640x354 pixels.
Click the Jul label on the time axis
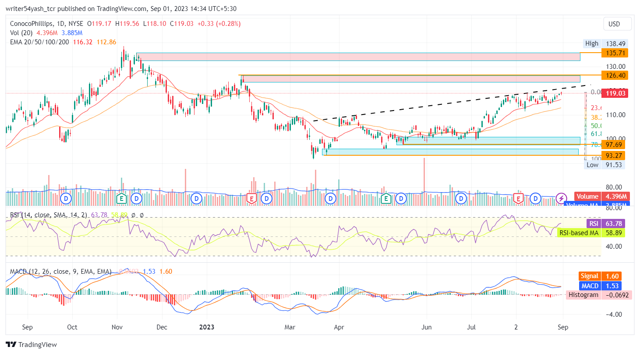(472, 327)
